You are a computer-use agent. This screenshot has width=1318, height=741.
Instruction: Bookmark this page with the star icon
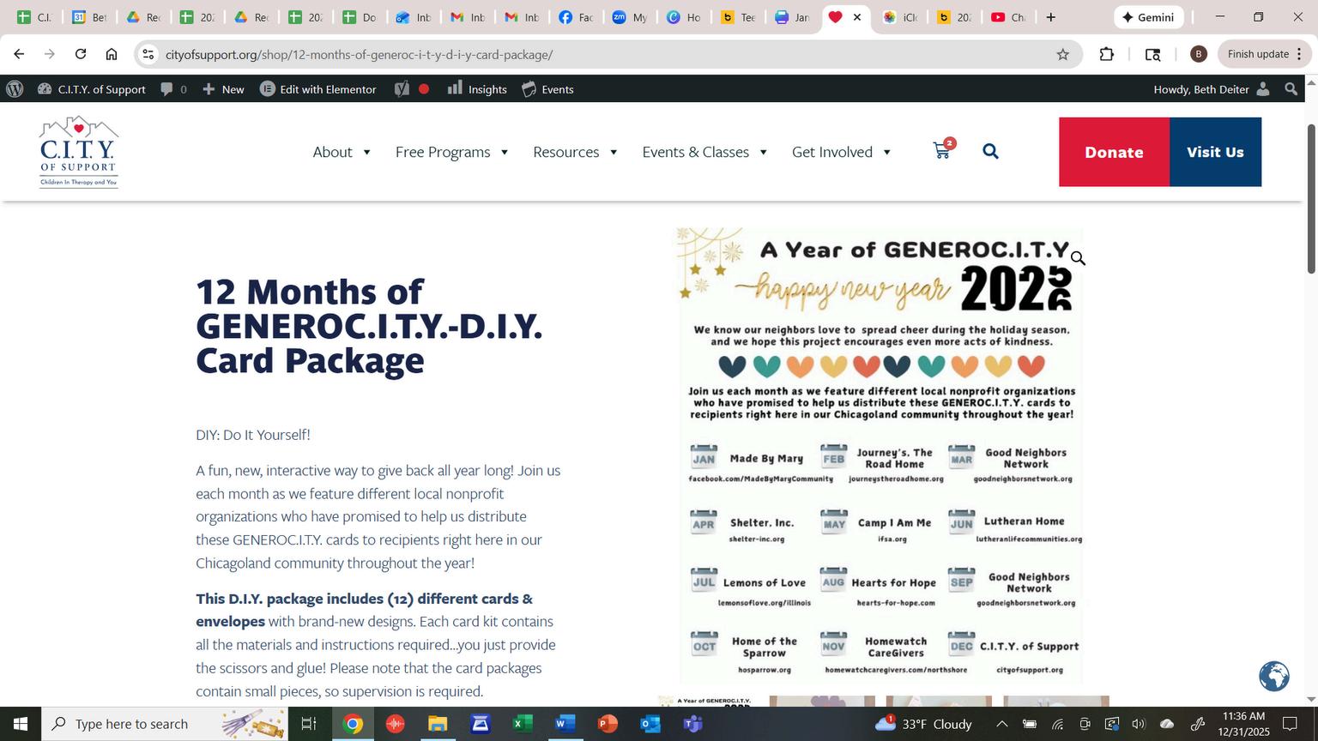[1063, 54]
